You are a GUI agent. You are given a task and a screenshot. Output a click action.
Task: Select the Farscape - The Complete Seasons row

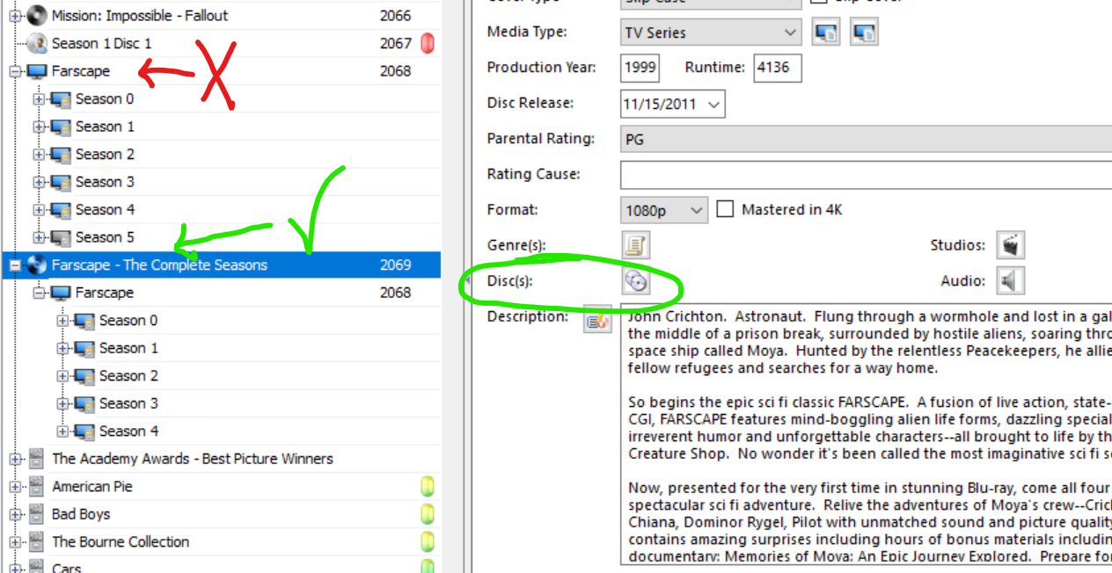tap(220, 265)
